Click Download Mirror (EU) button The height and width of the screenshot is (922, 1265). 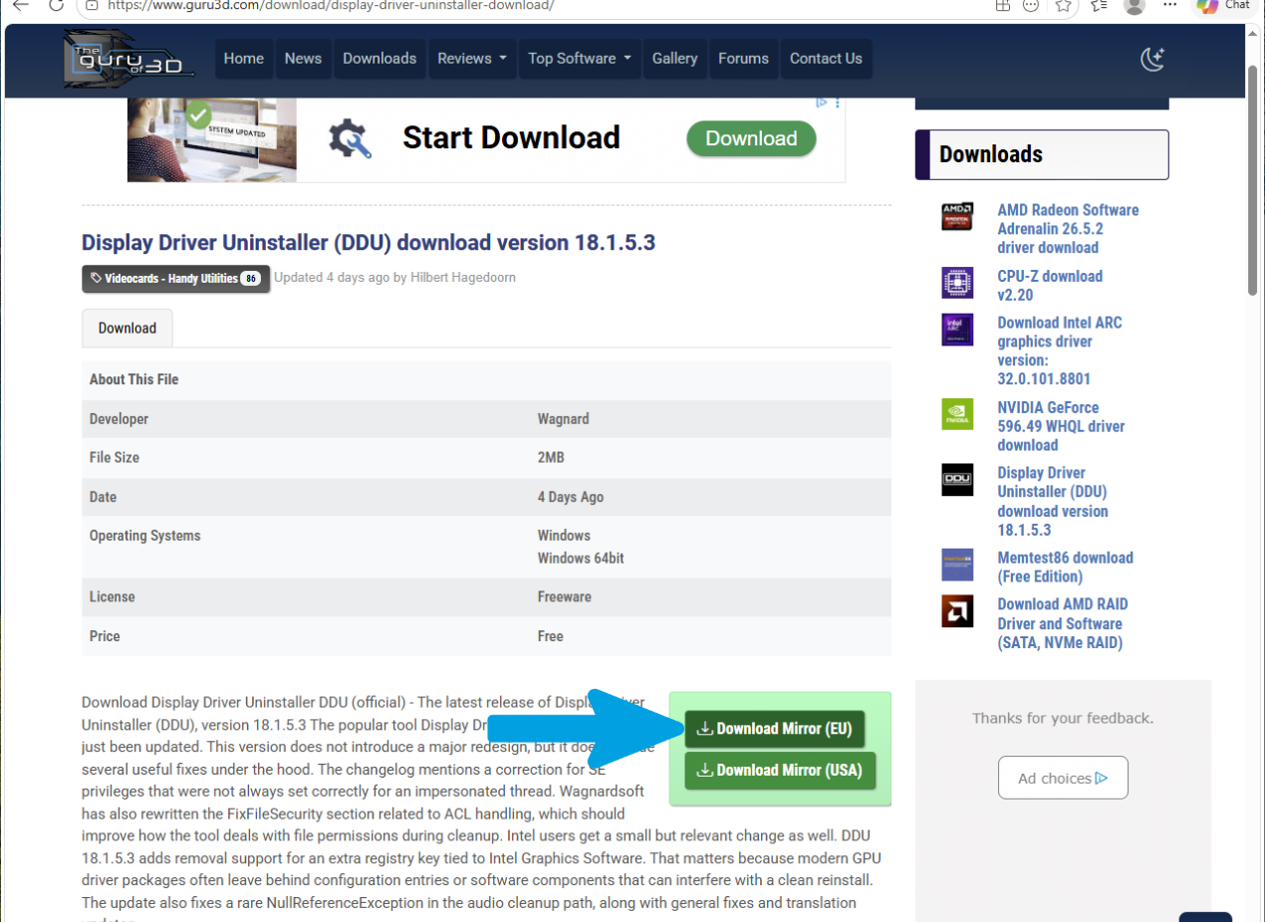click(775, 729)
